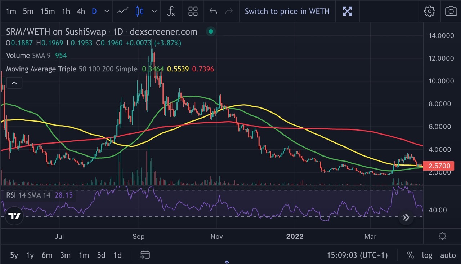Select the 6m date range
Viewport: 461px width, 264px height.
47,255
